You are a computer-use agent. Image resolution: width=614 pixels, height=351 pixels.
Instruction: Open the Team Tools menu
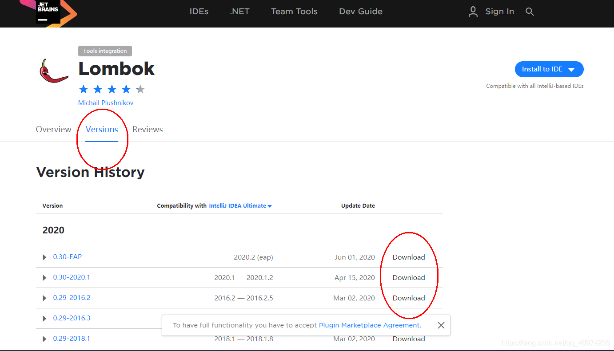pos(294,12)
